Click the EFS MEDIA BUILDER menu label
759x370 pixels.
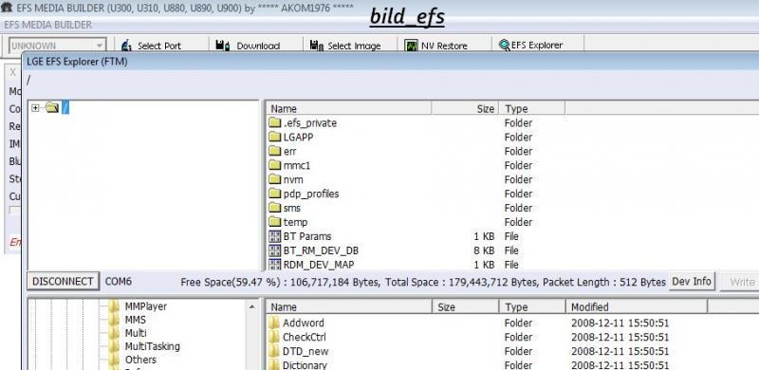coord(47,25)
